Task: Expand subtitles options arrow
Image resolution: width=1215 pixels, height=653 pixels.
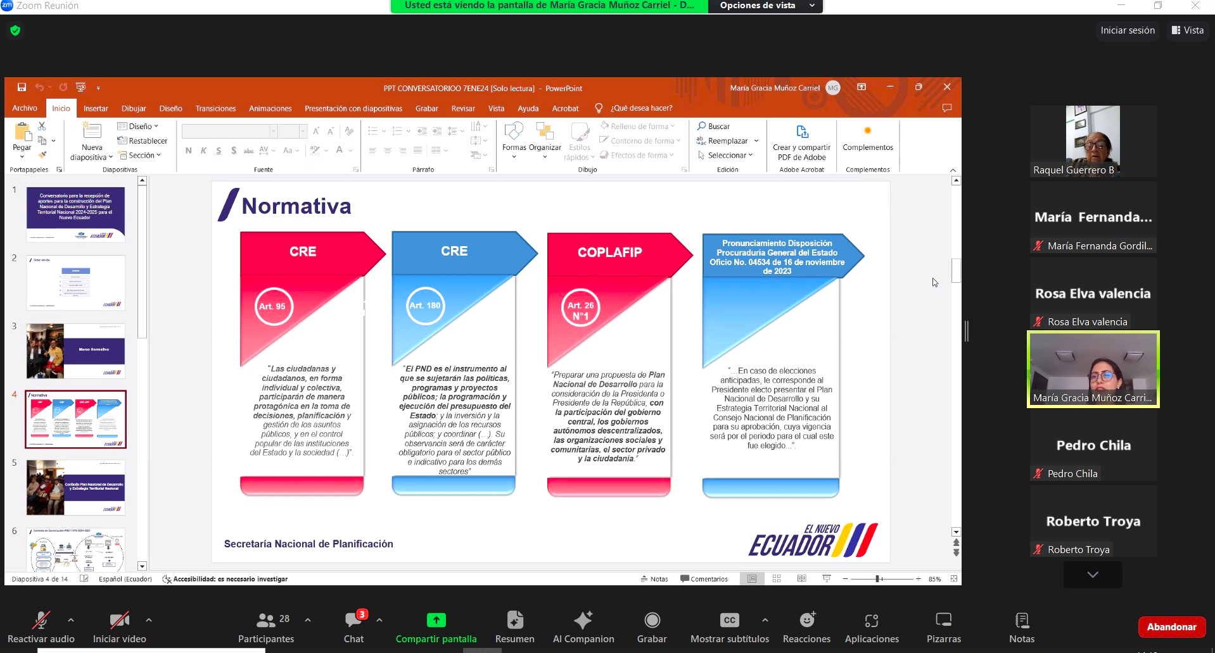Action: 765,620
